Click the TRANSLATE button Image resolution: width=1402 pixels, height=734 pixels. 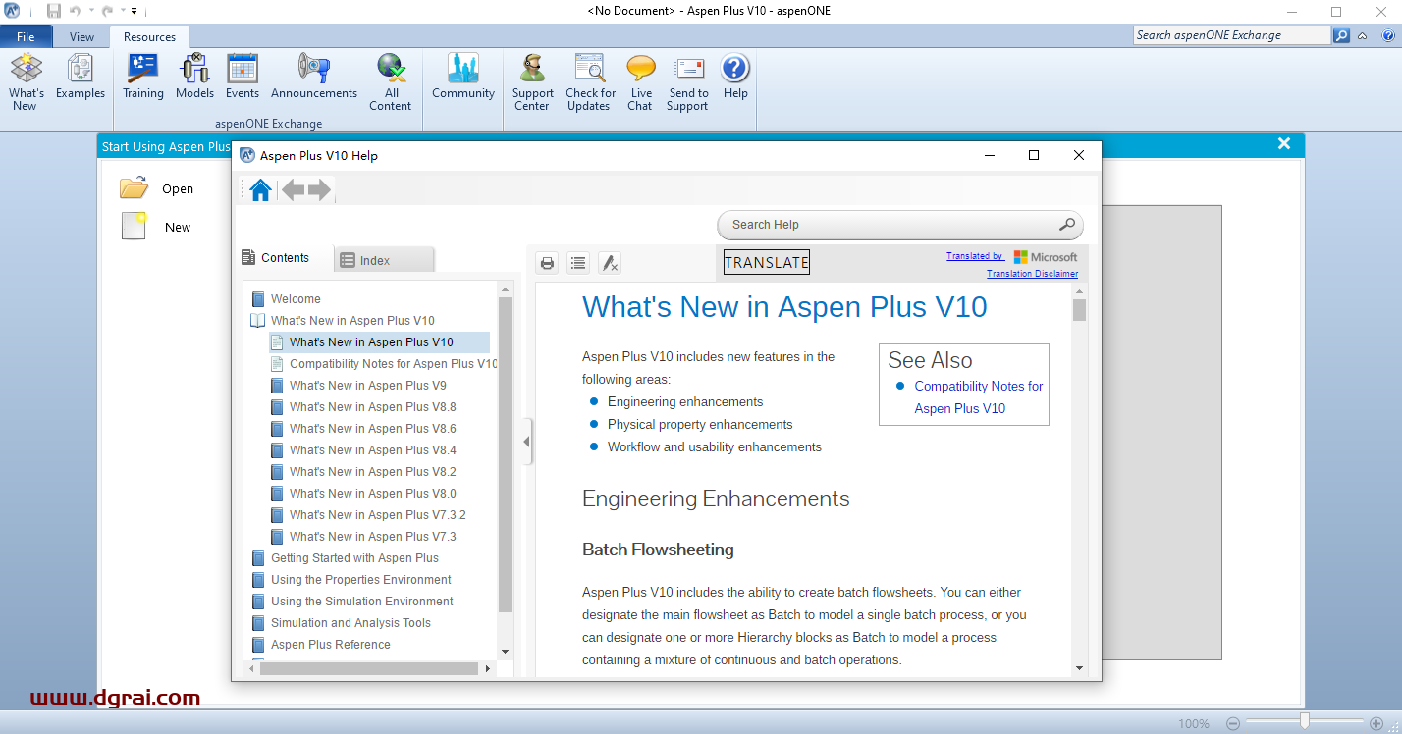767,262
